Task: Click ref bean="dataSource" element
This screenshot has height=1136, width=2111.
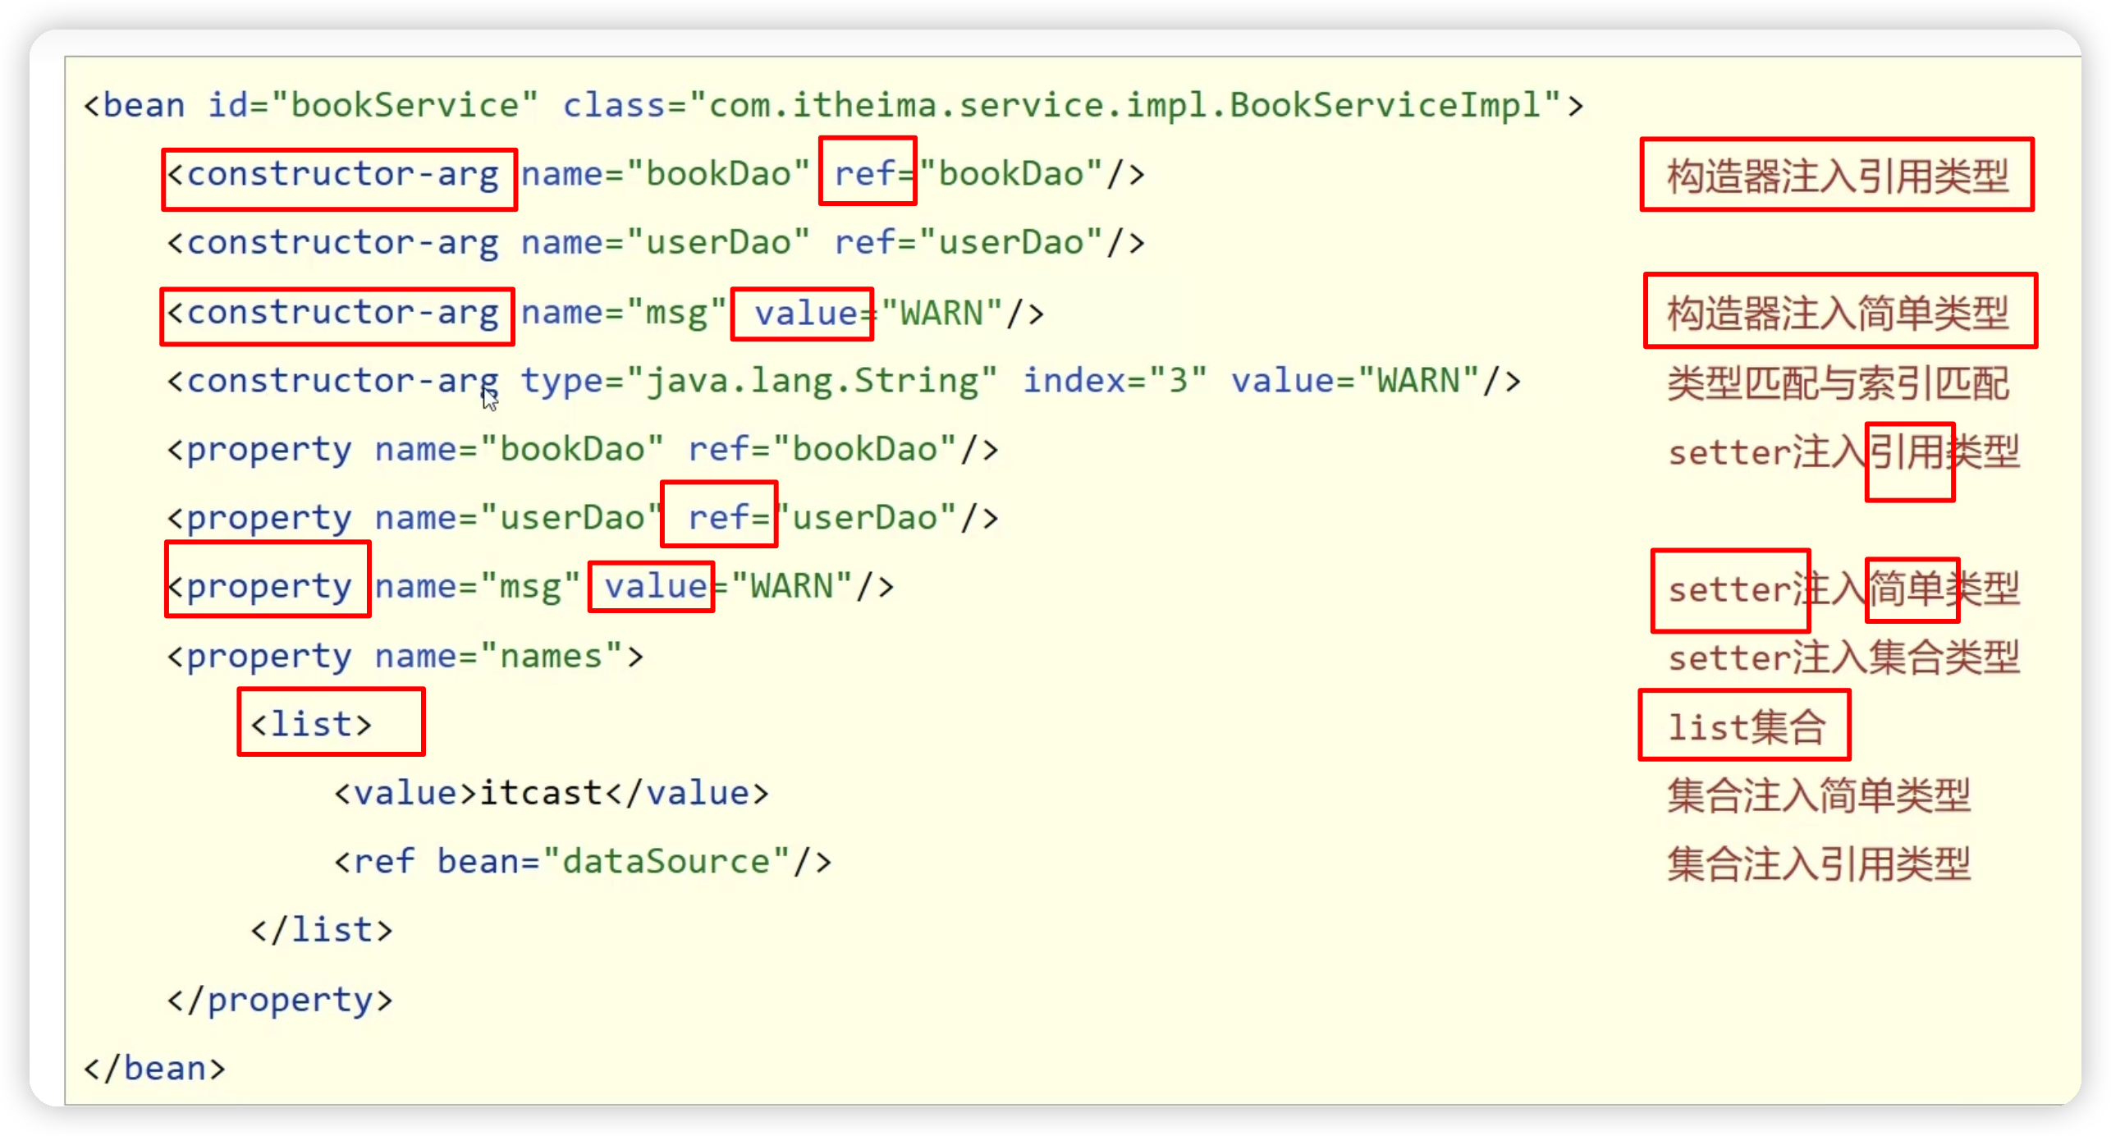Action: tap(582, 862)
